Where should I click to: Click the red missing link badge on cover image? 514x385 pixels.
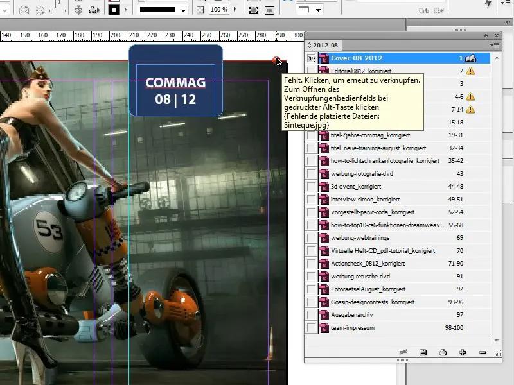pyautogui.click(x=275, y=60)
